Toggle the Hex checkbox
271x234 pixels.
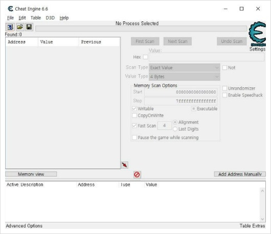[146, 57]
